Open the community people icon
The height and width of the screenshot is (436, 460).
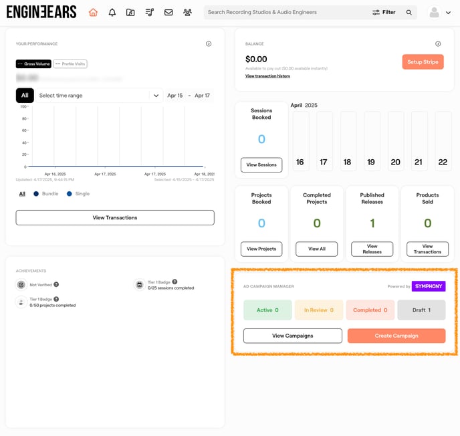pos(187,12)
